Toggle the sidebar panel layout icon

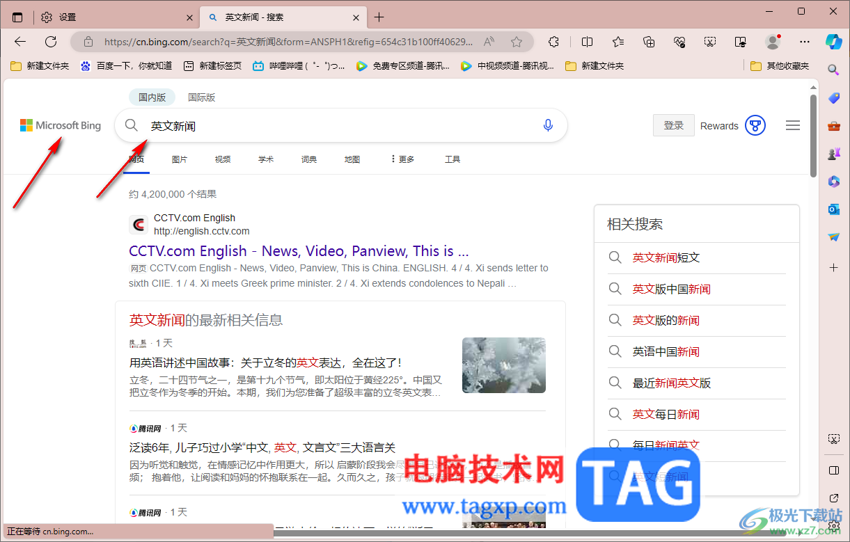[833, 470]
